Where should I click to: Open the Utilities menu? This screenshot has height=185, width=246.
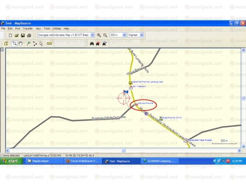[x=57, y=29]
